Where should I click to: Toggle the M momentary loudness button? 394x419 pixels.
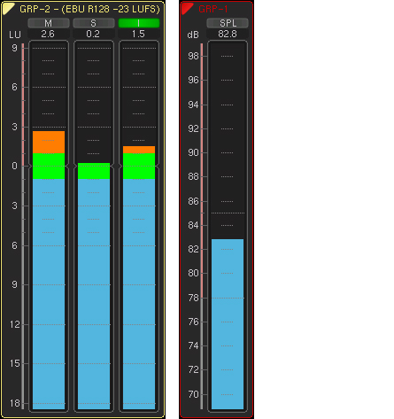(49, 23)
